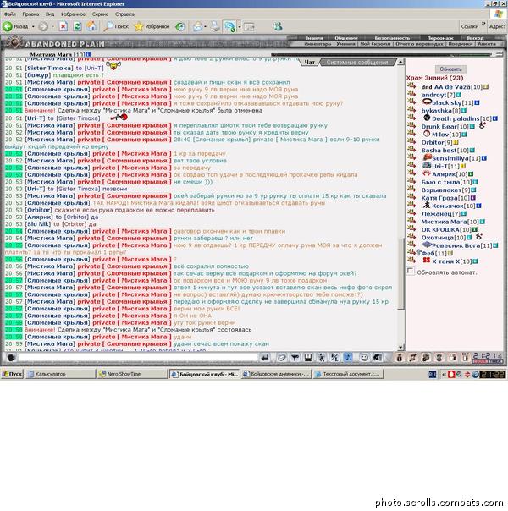
Task: Click private-message icon beside Взрывпакет
Action: (411, 190)
